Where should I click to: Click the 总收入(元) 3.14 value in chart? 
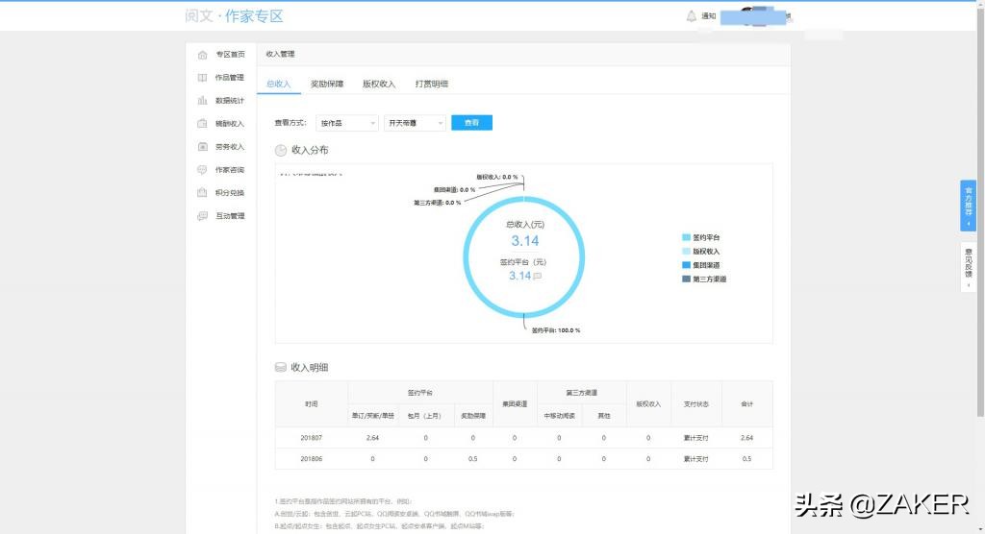click(524, 241)
